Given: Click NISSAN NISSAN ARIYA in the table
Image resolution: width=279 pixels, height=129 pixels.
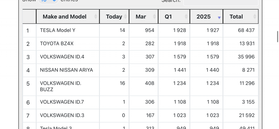Looking at the screenshot, I should [66, 70].
